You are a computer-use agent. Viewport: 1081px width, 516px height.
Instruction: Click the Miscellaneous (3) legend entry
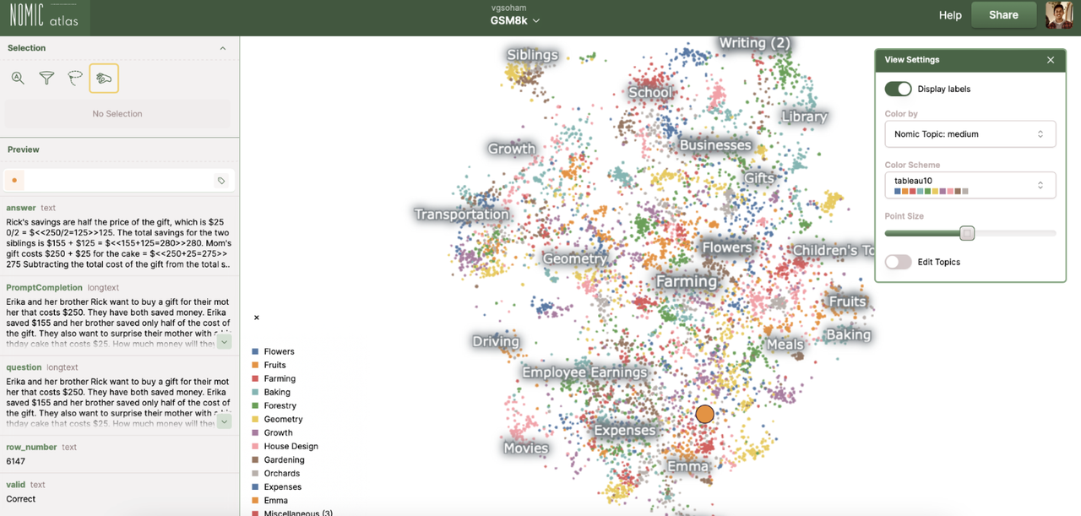[298, 513]
